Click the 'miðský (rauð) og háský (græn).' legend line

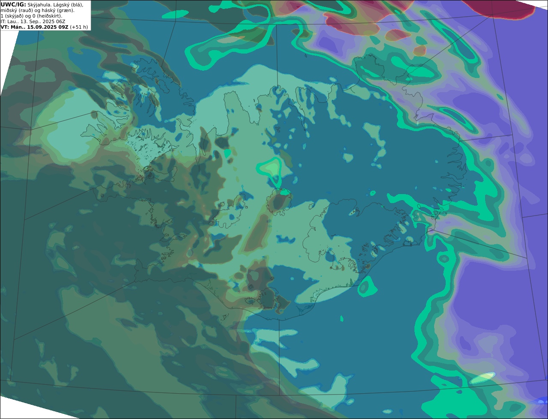[x=37, y=10]
